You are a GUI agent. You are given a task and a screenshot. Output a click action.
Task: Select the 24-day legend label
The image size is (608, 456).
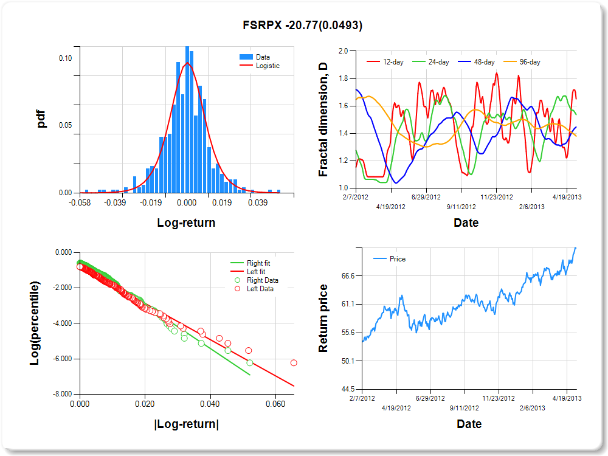coord(438,62)
